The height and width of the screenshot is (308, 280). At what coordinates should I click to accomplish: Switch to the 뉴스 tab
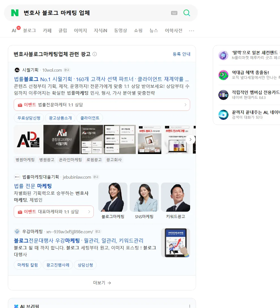click(154, 31)
